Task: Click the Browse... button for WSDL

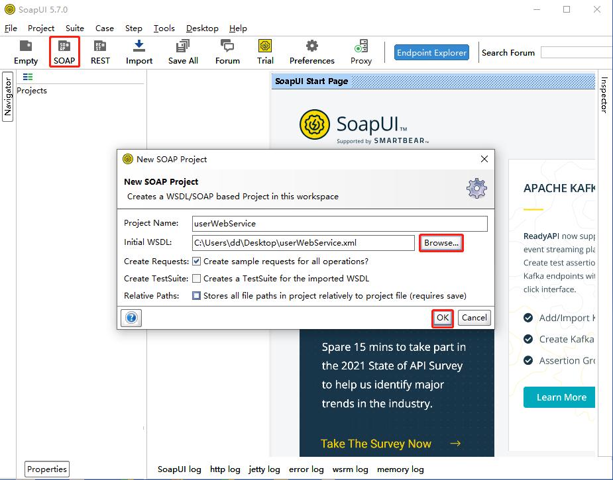Action: pos(441,243)
